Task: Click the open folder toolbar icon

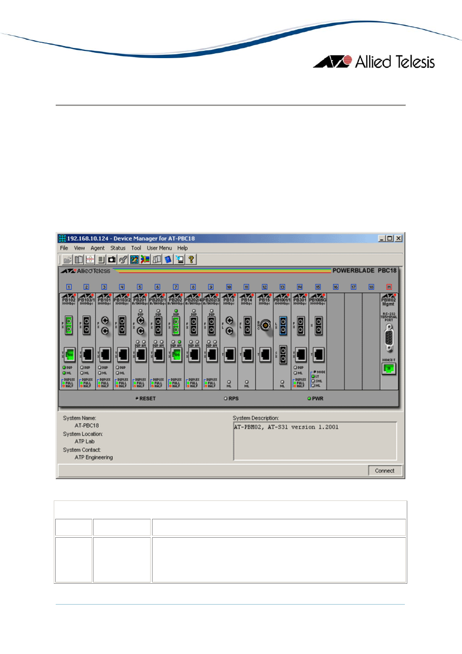Action: point(67,260)
